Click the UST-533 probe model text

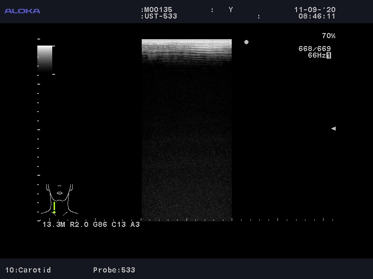point(160,16)
